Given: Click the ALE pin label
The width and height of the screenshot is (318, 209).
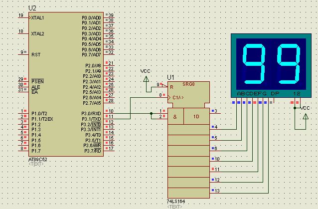Looking at the screenshot, I should (36, 87).
